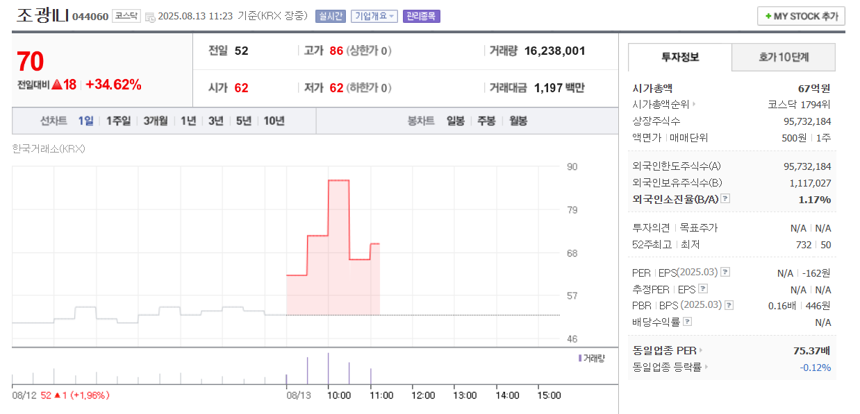Show the 주봉 candlestick chart
This screenshot has width=860, height=414.
click(x=486, y=121)
